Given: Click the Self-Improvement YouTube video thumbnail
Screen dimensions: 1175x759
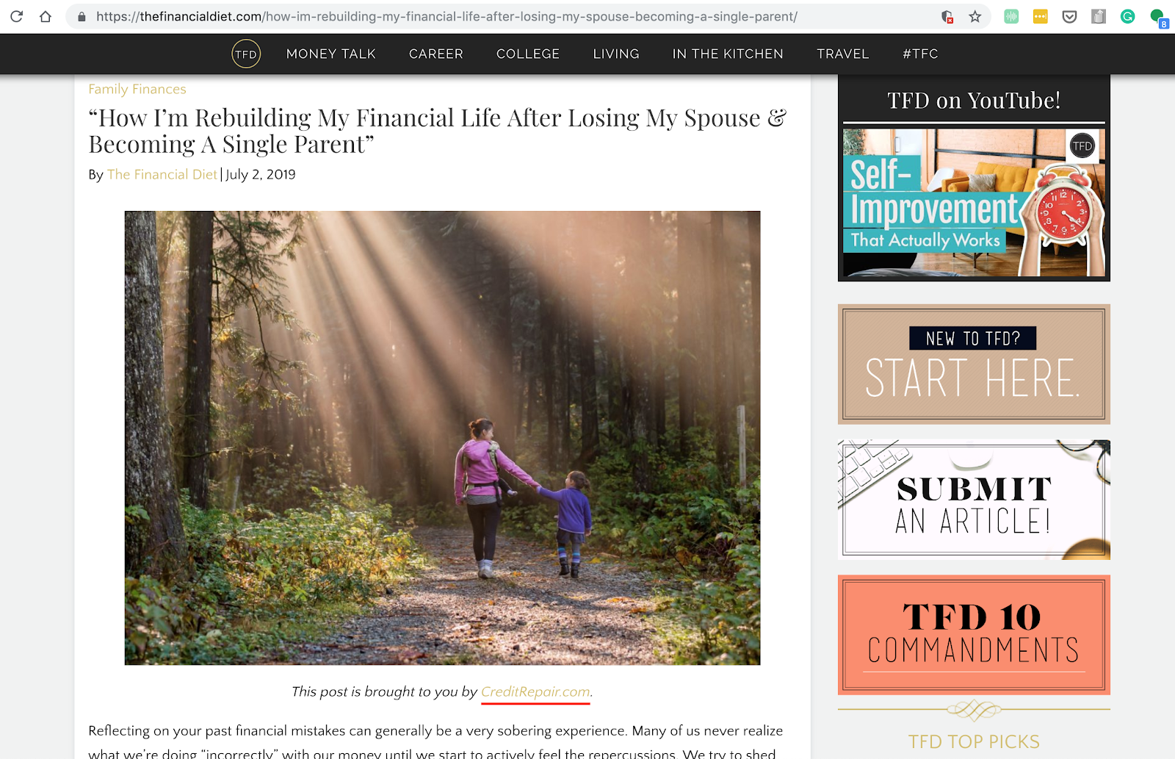Looking at the screenshot, I should tap(974, 203).
